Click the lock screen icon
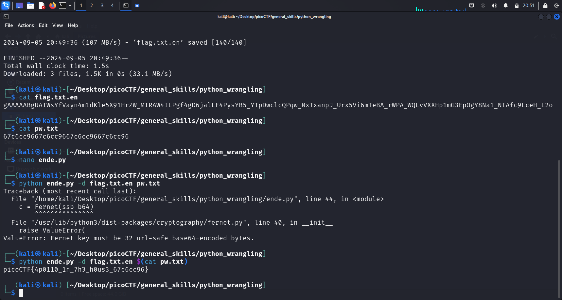Screen dimensions: 562x300 click(x=545, y=6)
